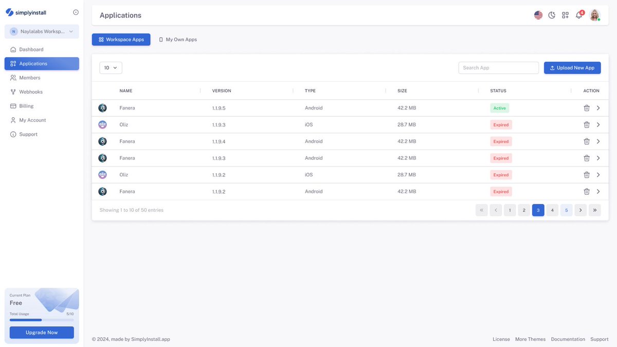Switch to My Own Apps tab
Viewport: 617px width, 347px height.
pos(178,40)
